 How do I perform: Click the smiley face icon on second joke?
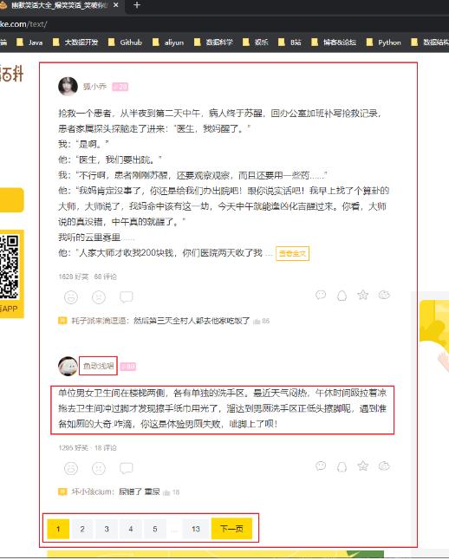tap(71, 468)
